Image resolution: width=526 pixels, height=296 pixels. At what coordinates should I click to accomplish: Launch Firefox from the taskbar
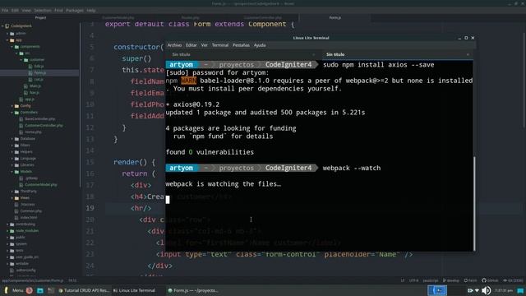(30, 290)
